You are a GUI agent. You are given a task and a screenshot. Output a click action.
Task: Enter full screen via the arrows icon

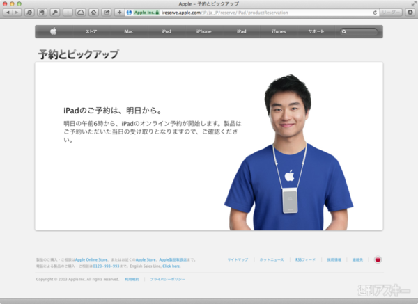[x=413, y=3]
